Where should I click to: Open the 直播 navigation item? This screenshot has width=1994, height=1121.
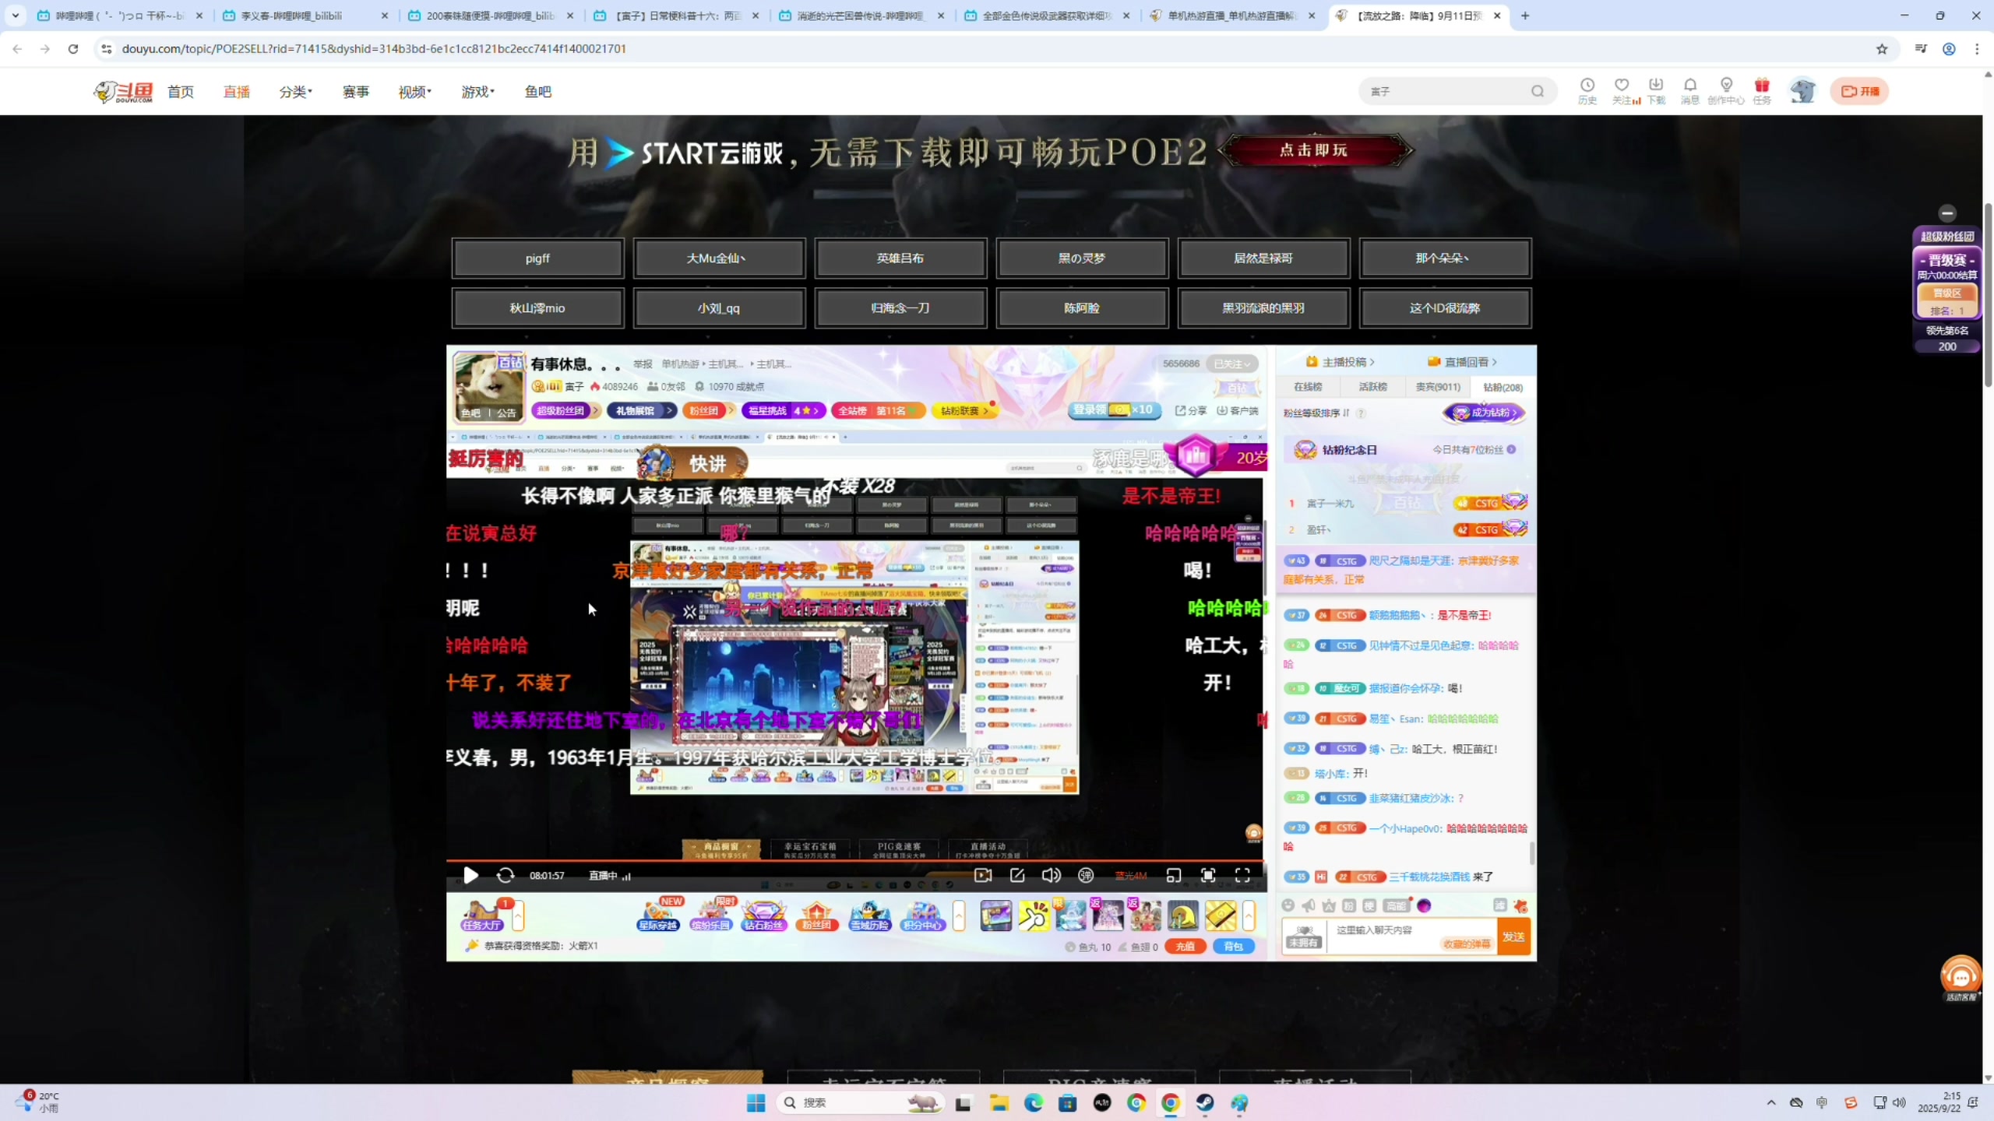pos(237,92)
